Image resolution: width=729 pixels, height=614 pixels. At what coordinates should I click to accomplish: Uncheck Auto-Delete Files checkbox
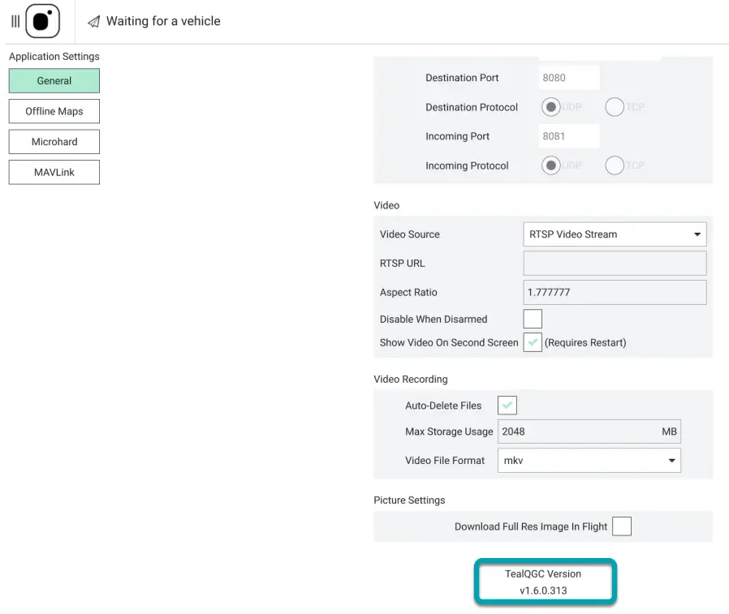click(507, 406)
